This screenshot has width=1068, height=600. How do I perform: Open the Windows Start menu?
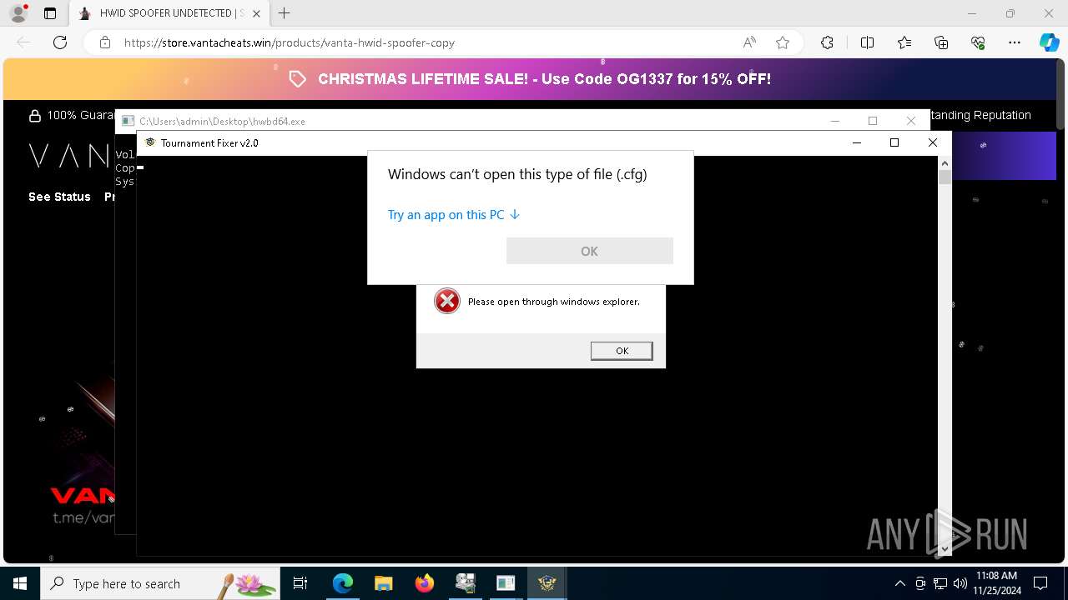(20, 583)
